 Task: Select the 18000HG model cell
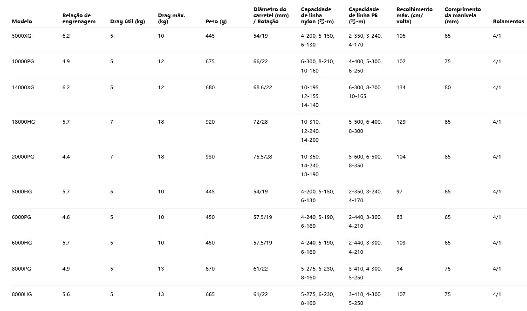pyautogui.click(x=24, y=122)
